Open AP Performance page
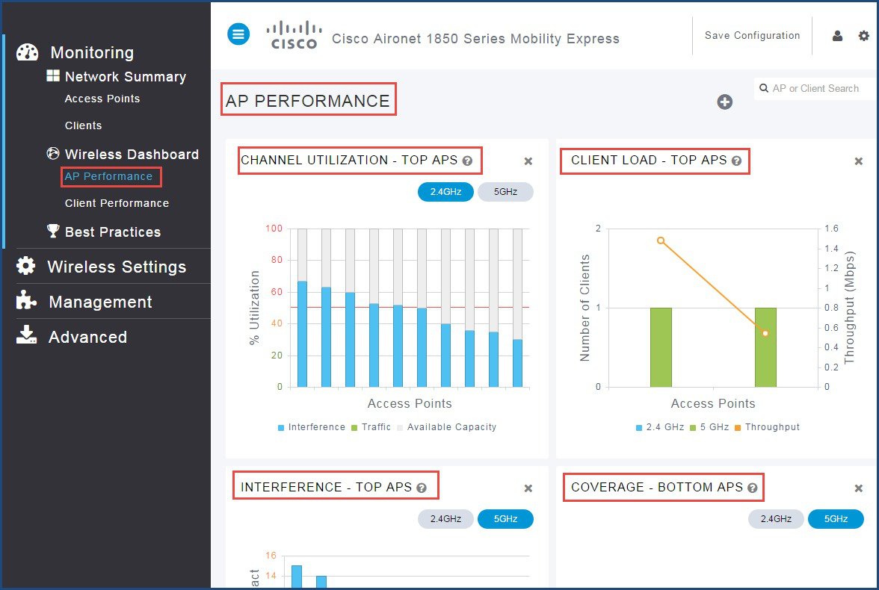 [x=108, y=176]
